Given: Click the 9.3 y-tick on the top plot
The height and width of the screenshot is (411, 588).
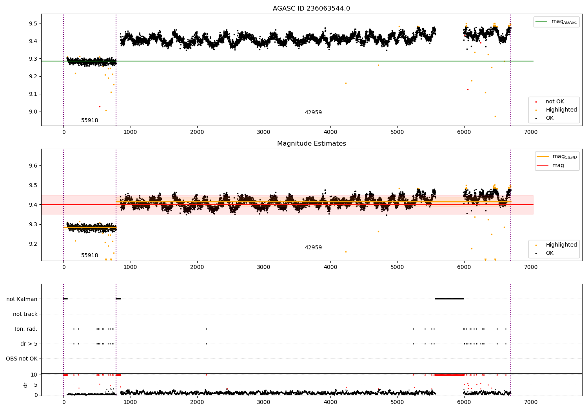Looking at the screenshot, I should tap(33, 59).
